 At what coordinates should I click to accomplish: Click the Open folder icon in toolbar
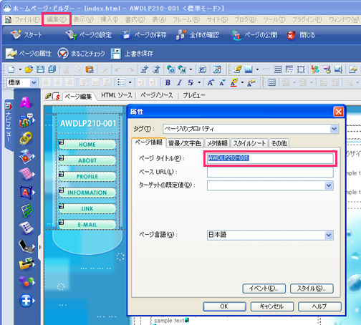(x=29, y=69)
